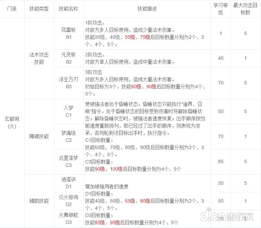Click the 入梦 C1 skill name
Image resolution: width=261 pixels, height=228 pixels.
(x=68, y=111)
